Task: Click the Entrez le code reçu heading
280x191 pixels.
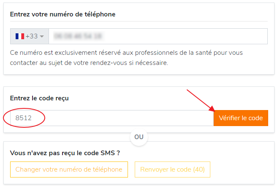Action: tap(39, 98)
